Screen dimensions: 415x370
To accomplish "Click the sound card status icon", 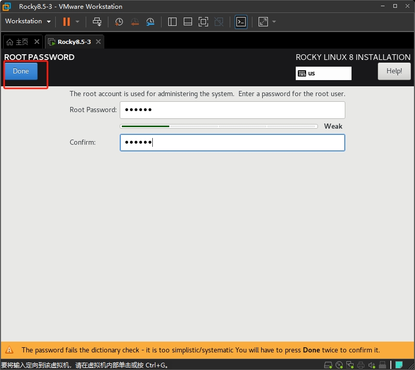I will pyautogui.click(x=372, y=365).
